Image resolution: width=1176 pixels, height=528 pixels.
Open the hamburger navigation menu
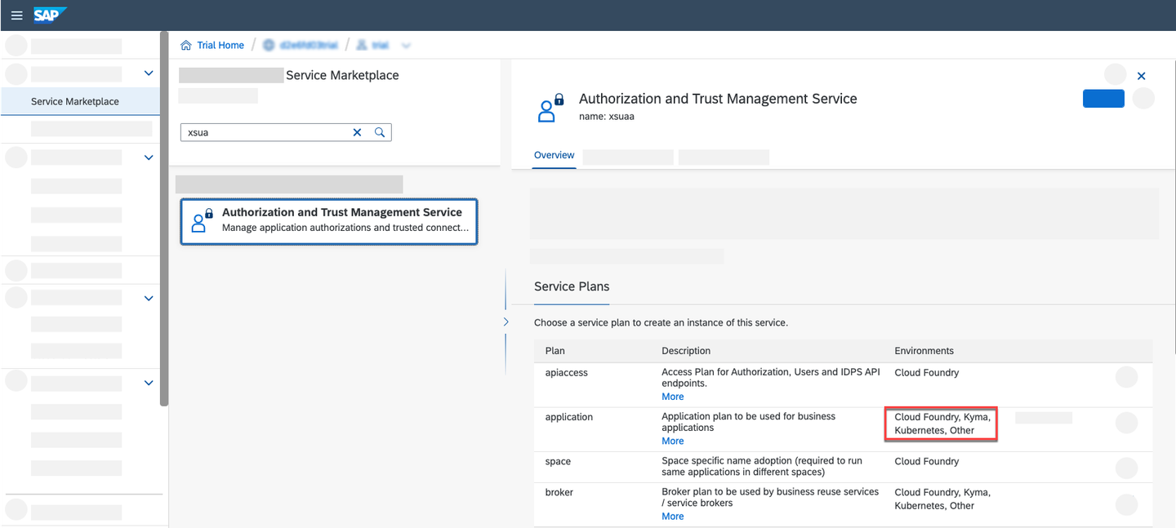16,16
